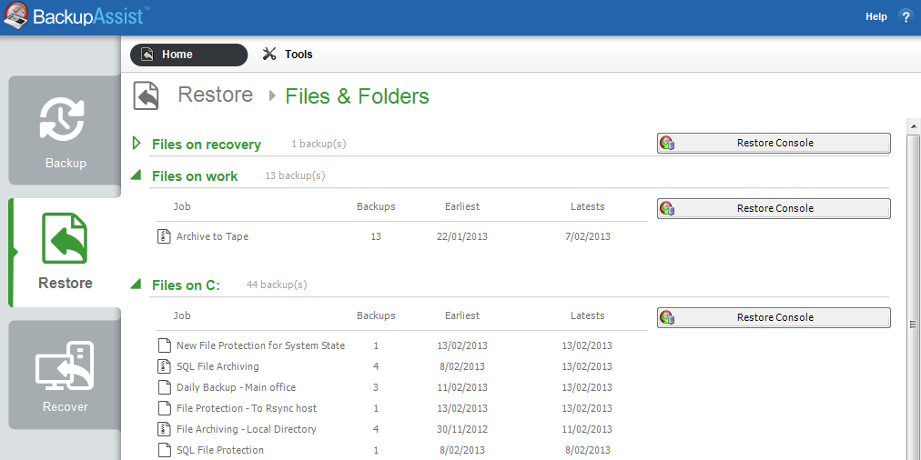Open Restore Console for Files on recovery
Viewport: 921px width, 460px height.
click(774, 143)
